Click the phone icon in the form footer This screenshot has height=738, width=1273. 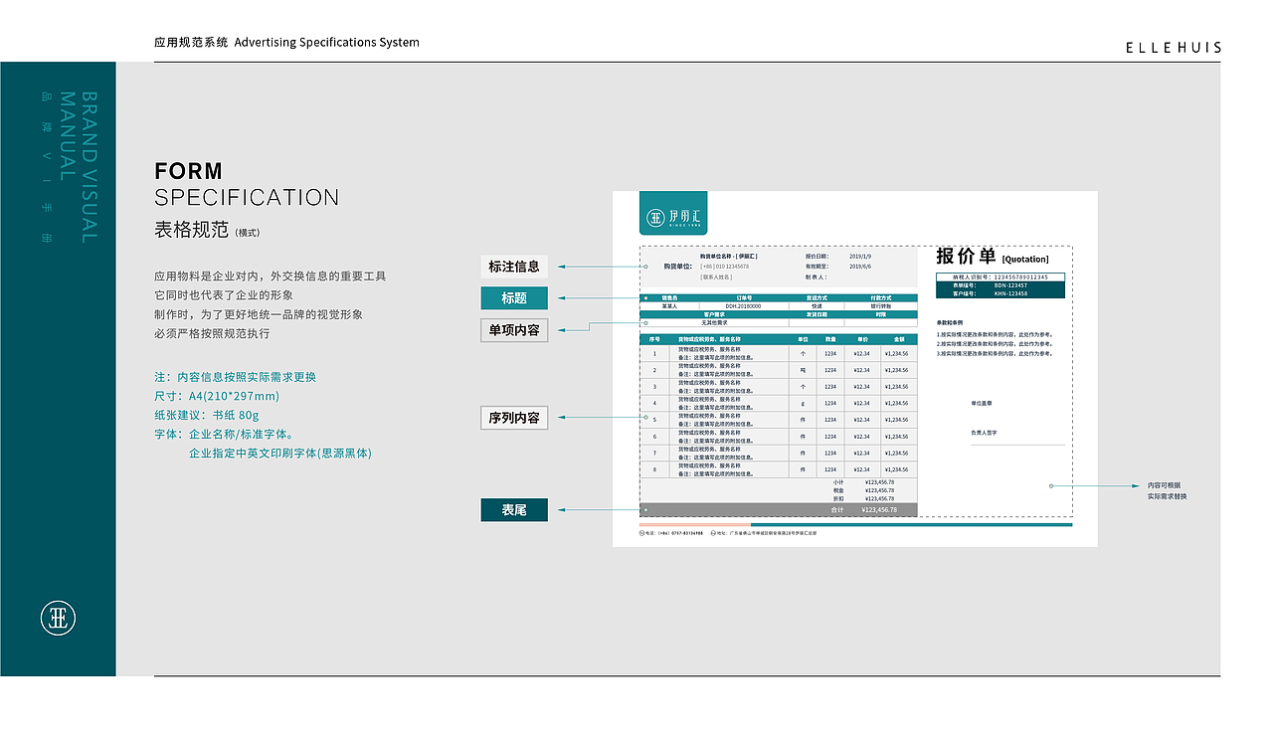click(x=641, y=533)
